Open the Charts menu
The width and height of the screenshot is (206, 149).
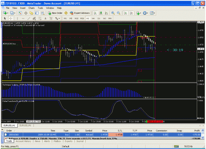(x=32, y=8)
